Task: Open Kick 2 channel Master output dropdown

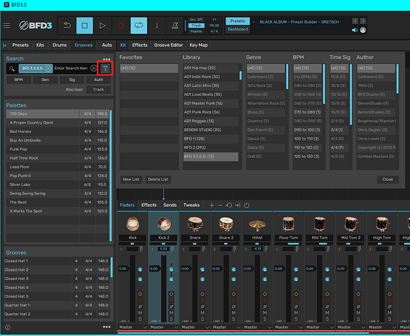Action: pyautogui.click(x=164, y=327)
